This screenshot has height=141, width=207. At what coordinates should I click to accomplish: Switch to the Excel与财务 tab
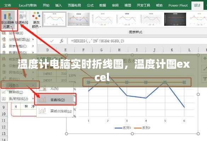[x=28, y=5]
